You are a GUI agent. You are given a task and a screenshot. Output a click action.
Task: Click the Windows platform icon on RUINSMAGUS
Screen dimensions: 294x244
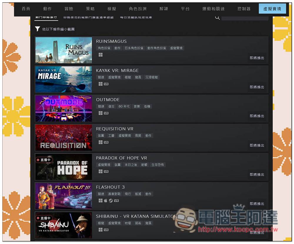(x=100, y=55)
